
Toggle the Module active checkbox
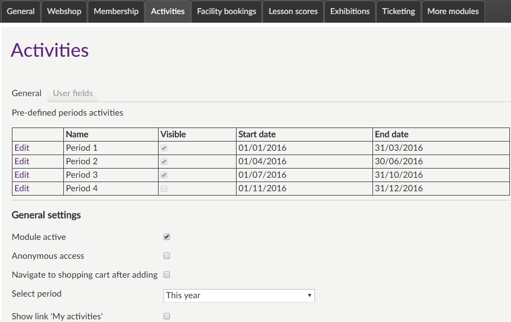(167, 237)
